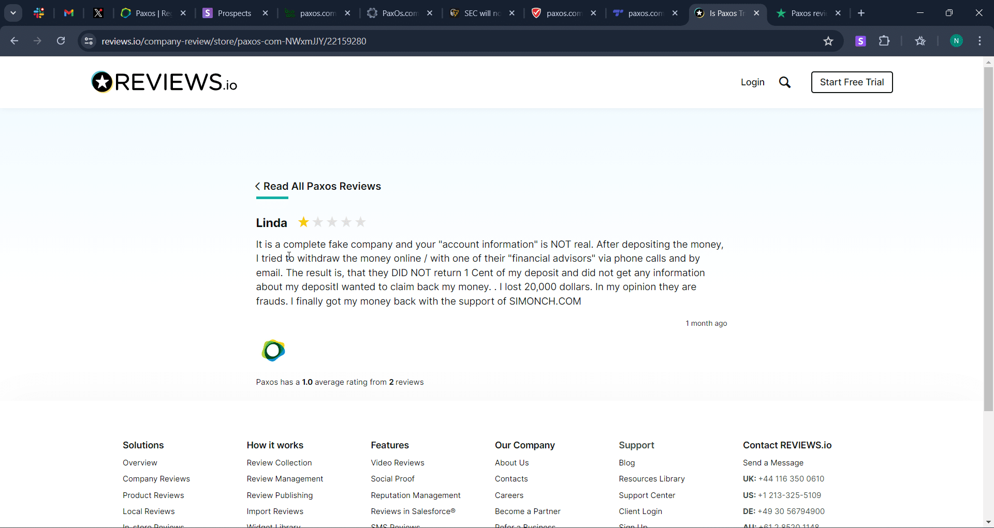Click the first gold star of Linda's rating

303,222
